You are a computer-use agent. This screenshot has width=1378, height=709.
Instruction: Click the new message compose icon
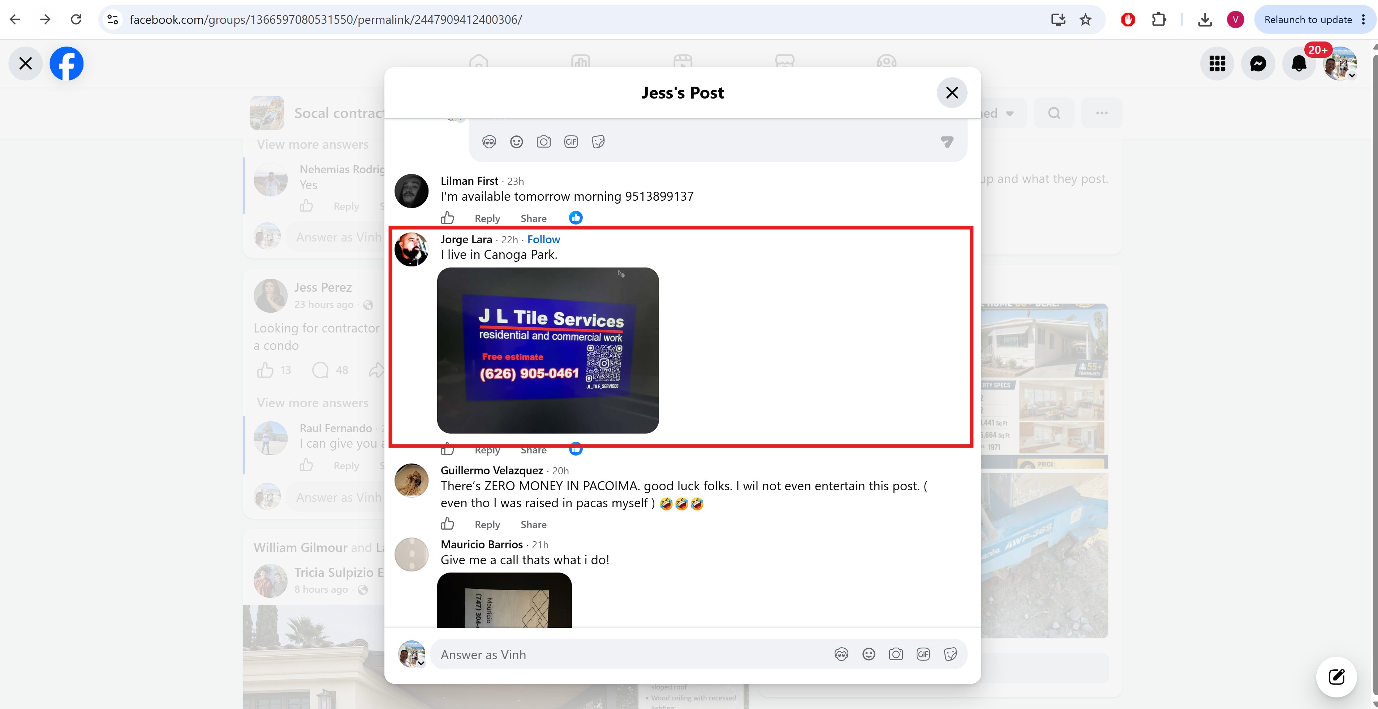(1336, 677)
